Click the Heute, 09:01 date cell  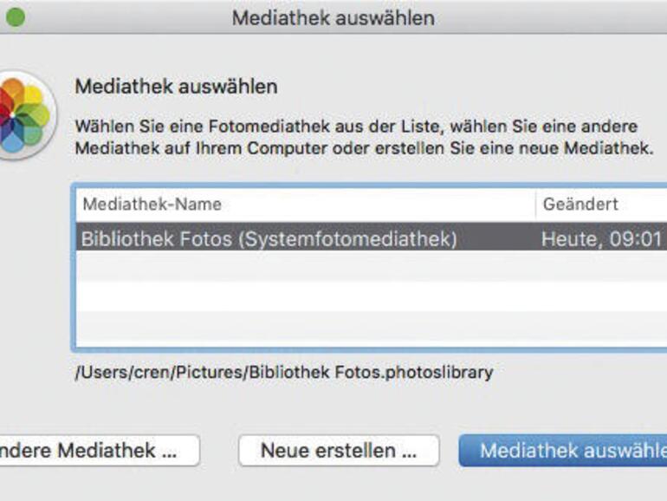[601, 237]
